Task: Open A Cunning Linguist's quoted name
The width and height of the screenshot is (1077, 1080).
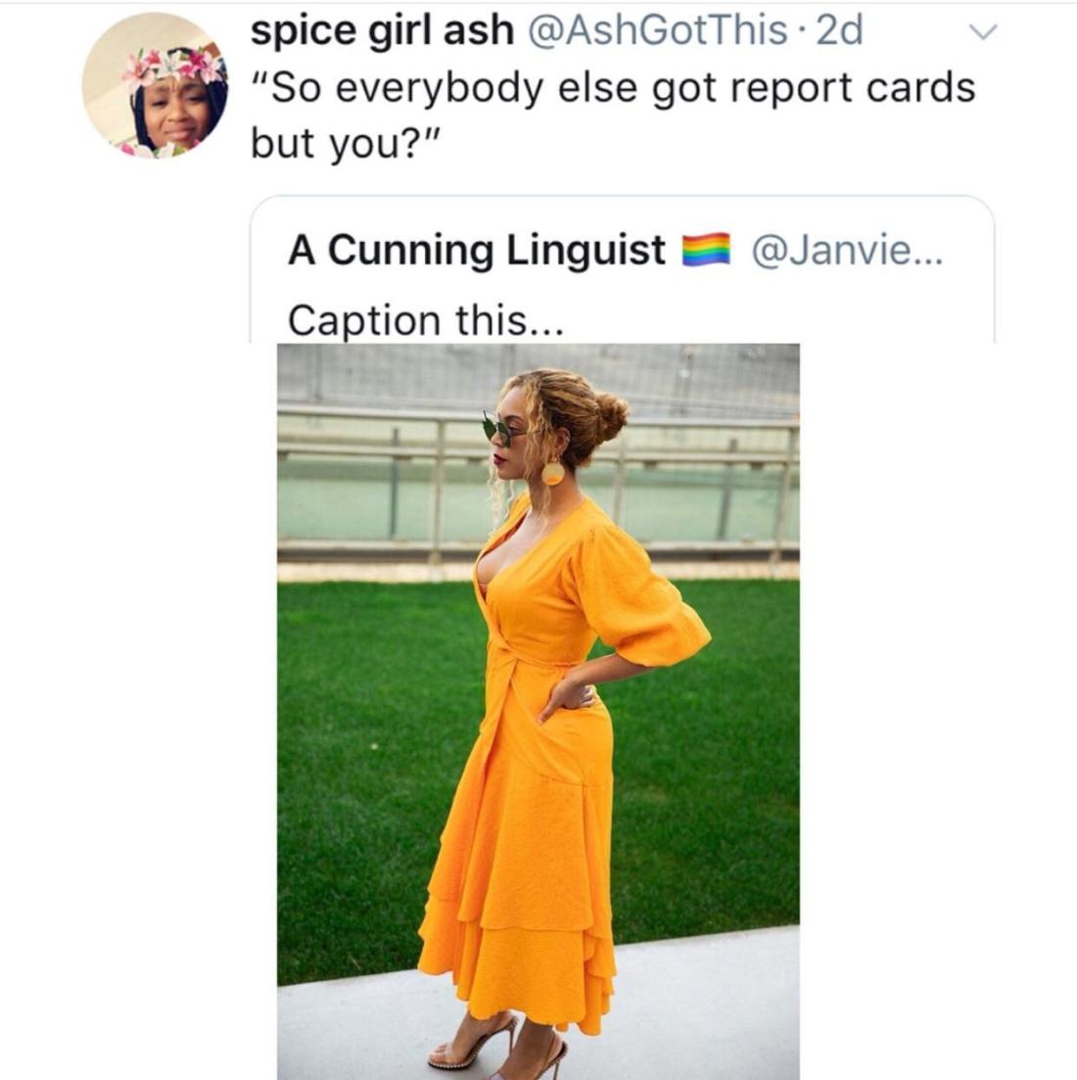Action: point(477,250)
